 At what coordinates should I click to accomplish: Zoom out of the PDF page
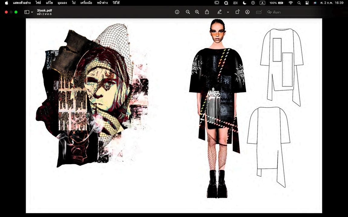pos(188,12)
